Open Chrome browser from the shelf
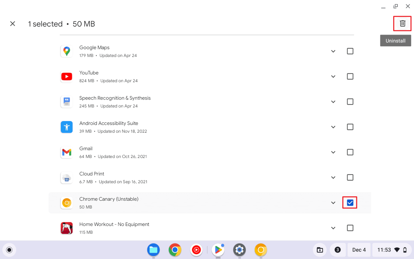This screenshot has width=414, height=259. click(175, 250)
